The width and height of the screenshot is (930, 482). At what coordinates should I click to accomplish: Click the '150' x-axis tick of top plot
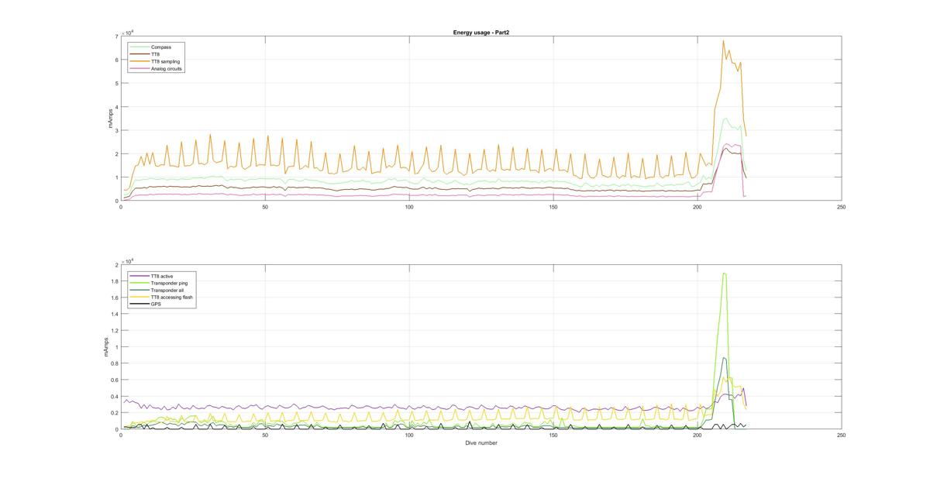point(553,207)
